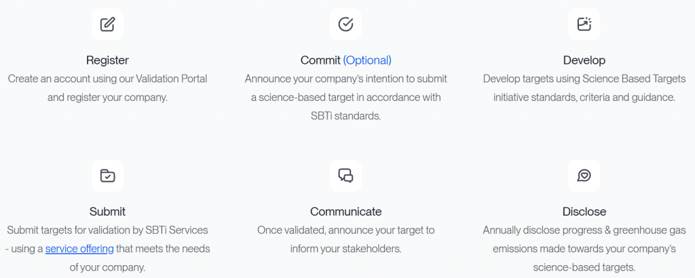Viewport: 695px width, 278px height.
Task: Click the standards, criteria and guidance text
Action: click(x=584, y=88)
